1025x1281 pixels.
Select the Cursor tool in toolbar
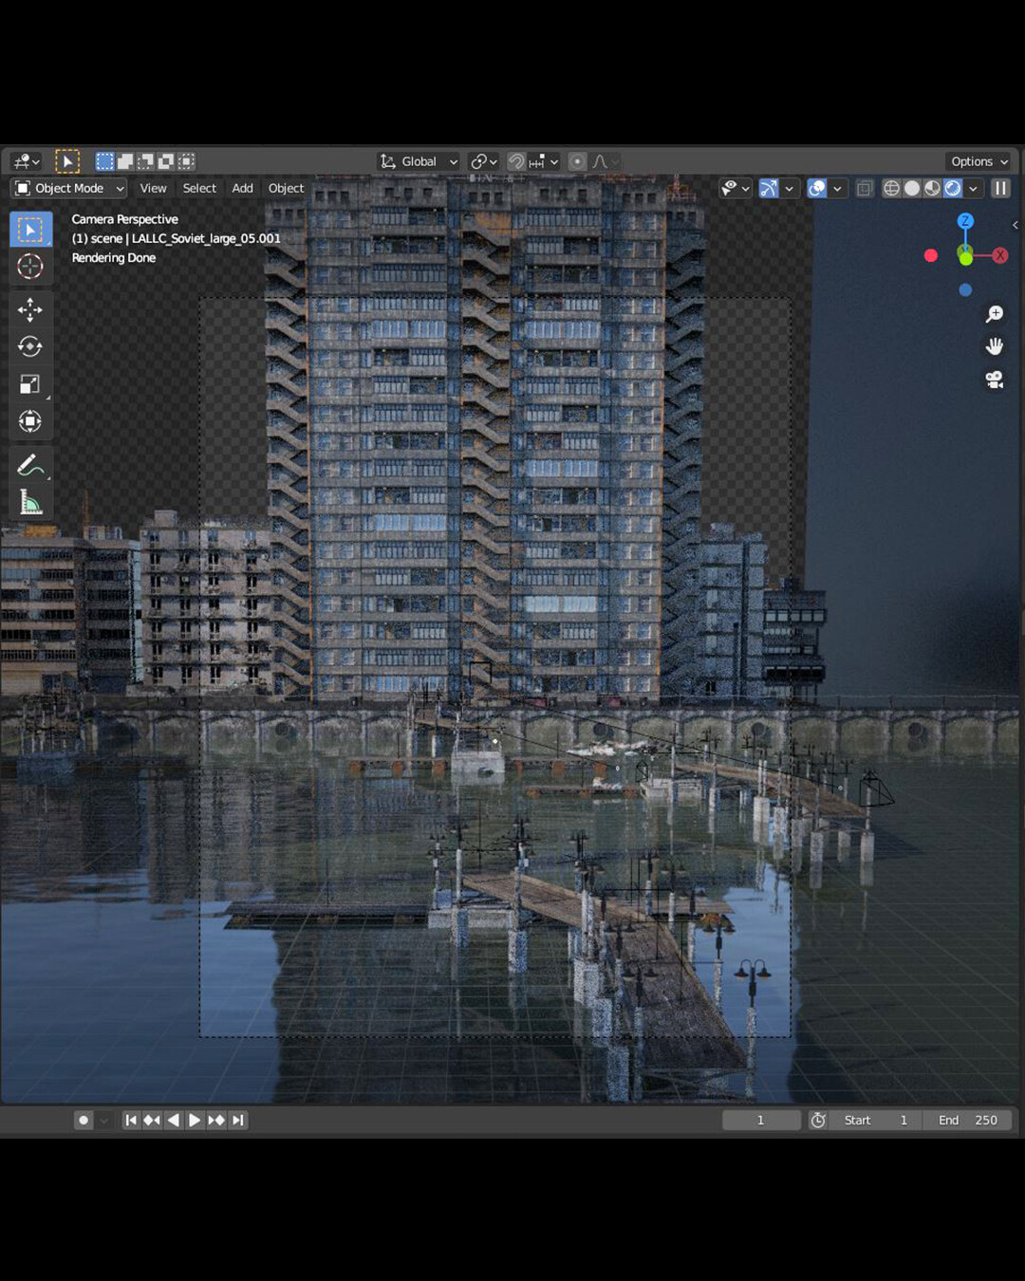tap(30, 267)
